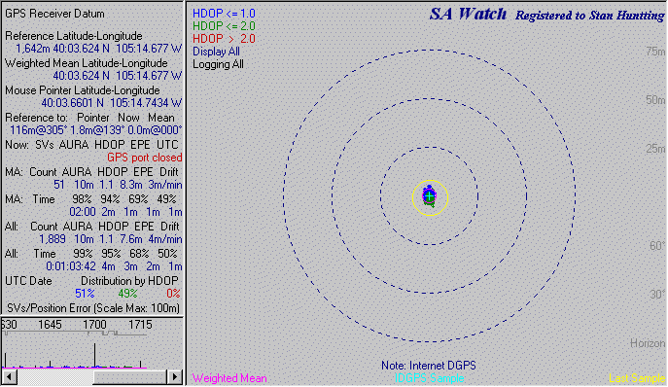
Task: Click the yellow Last Sample circle
Action: [431, 197]
